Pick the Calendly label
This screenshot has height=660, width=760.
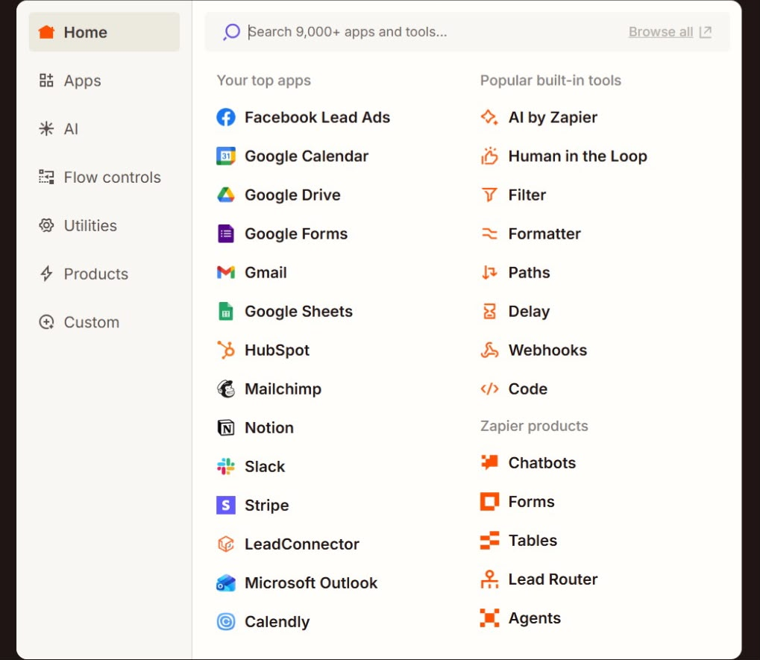click(x=277, y=621)
